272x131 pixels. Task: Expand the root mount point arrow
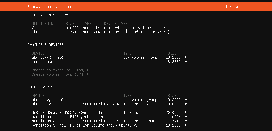[165, 28]
